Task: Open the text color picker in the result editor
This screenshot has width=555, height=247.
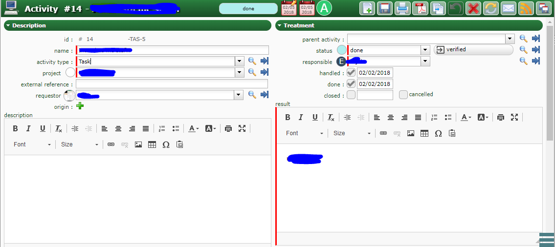Action: click(466, 117)
